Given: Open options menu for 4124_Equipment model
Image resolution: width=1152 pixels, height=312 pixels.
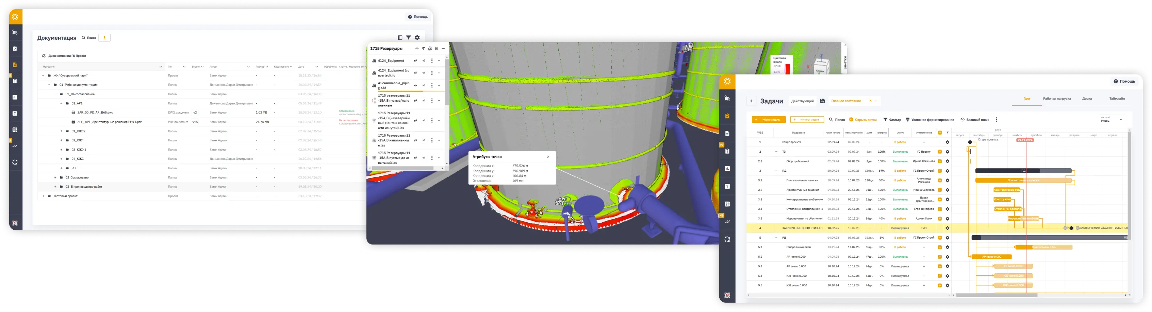Looking at the screenshot, I should pyautogui.click(x=431, y=61).
